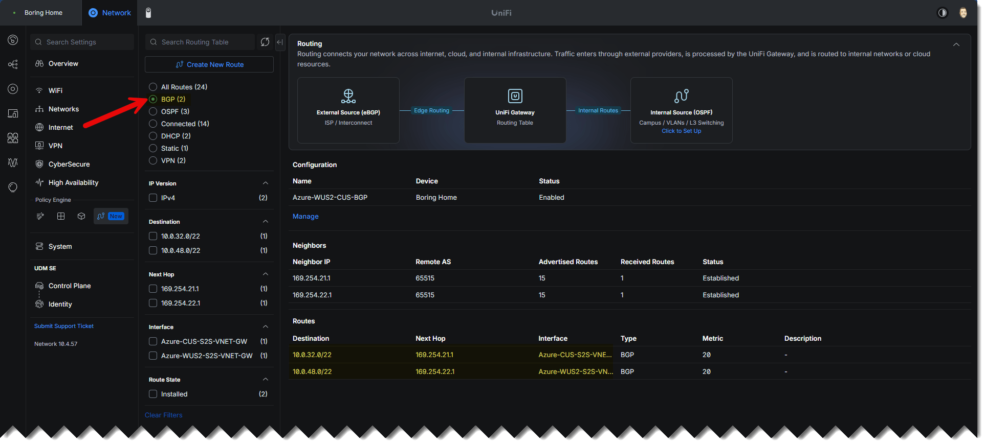Click the Azure-WUS2-CUS-BGP configuration name
The width and height of the screenshot is (985, 446).
pos(330,197)
